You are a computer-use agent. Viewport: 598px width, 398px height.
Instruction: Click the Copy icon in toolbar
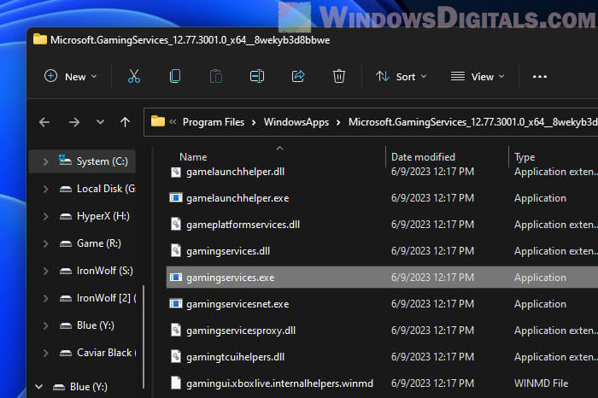pos(175,76)
